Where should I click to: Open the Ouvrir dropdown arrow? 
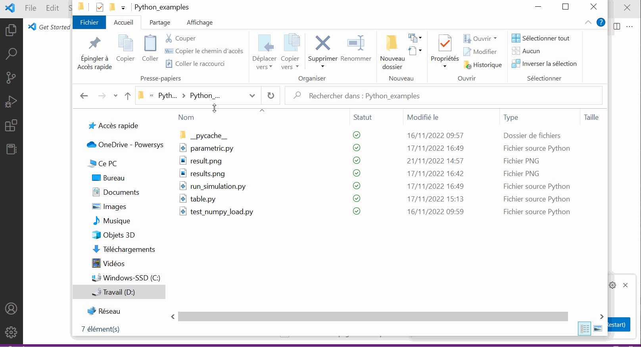(495, 38)
